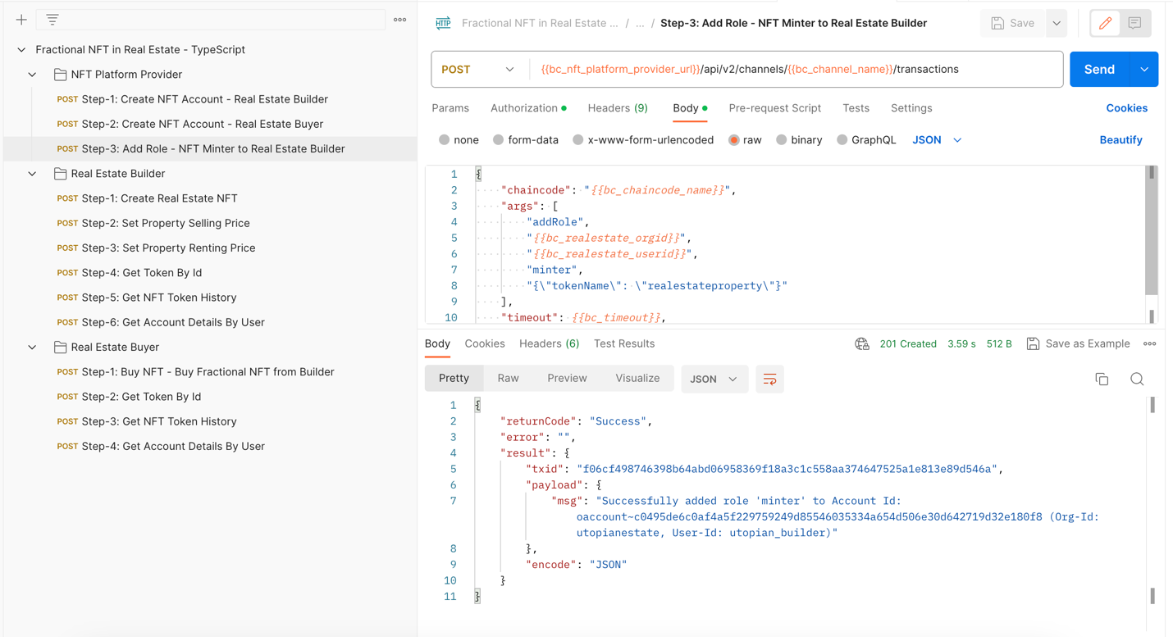Click the filter icon in sidebar
The width and height of the screenshot is (1173, 641).
52,20
